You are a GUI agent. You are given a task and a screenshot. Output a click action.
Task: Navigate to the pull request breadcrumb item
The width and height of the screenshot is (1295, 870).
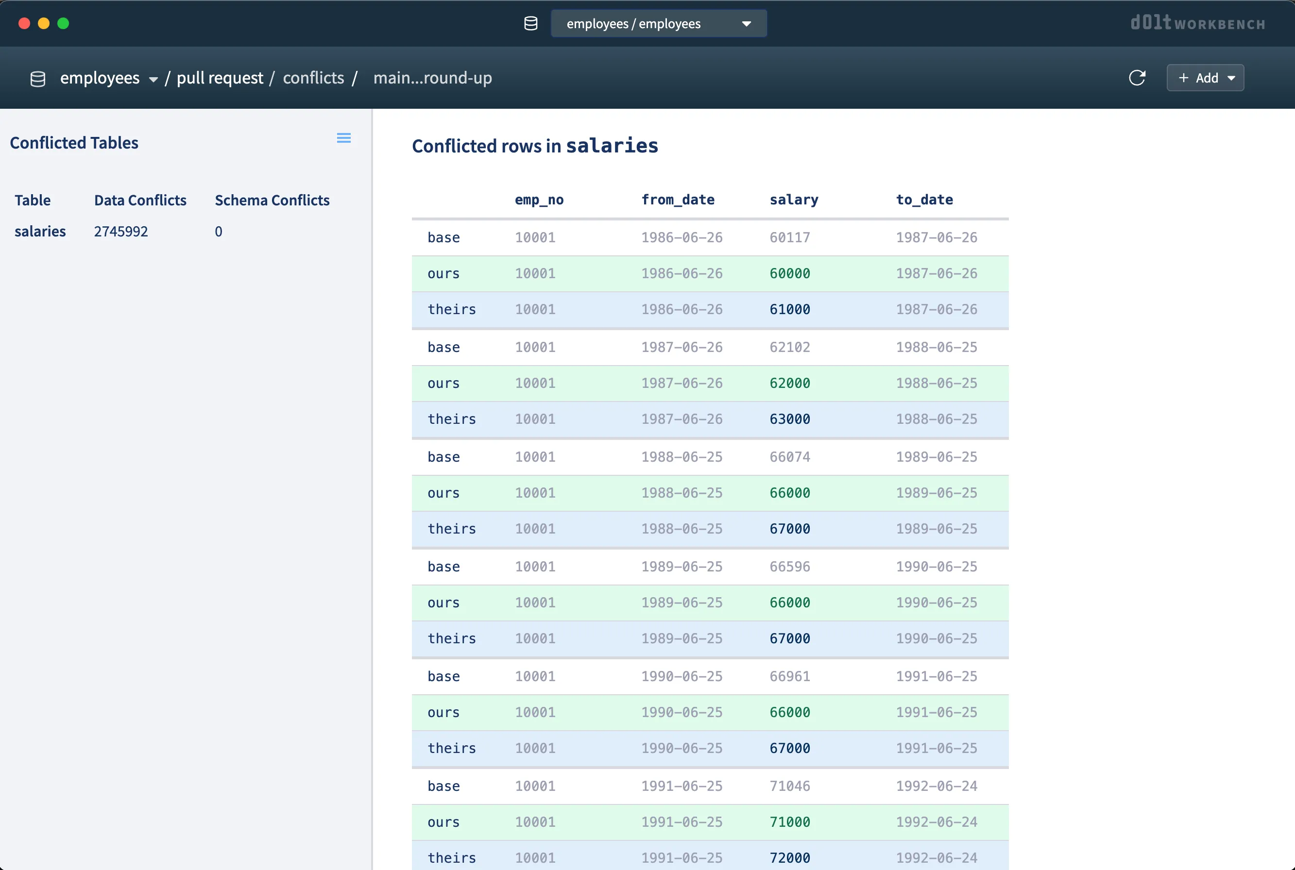[219, 78]
